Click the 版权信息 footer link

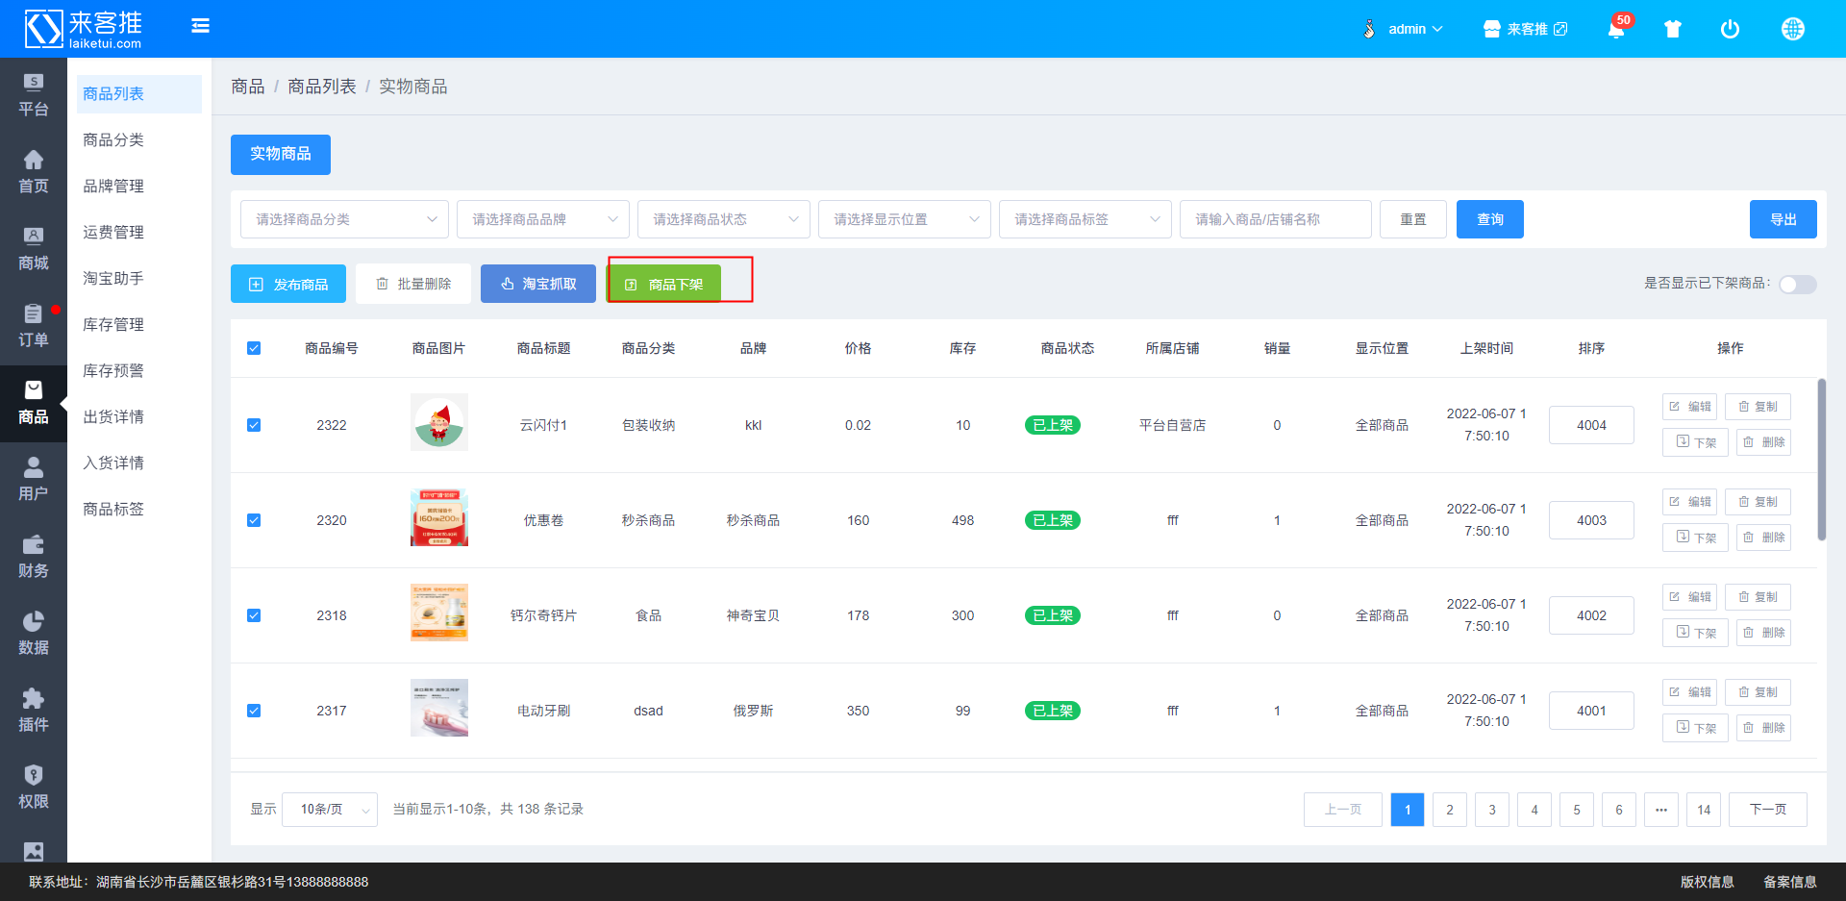pyautogui.click(x=1707, y=882)
